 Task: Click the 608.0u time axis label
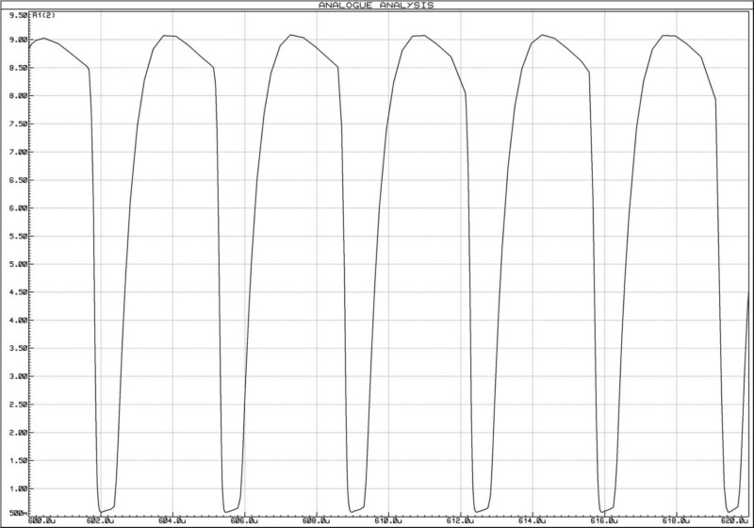coord(318,520)
